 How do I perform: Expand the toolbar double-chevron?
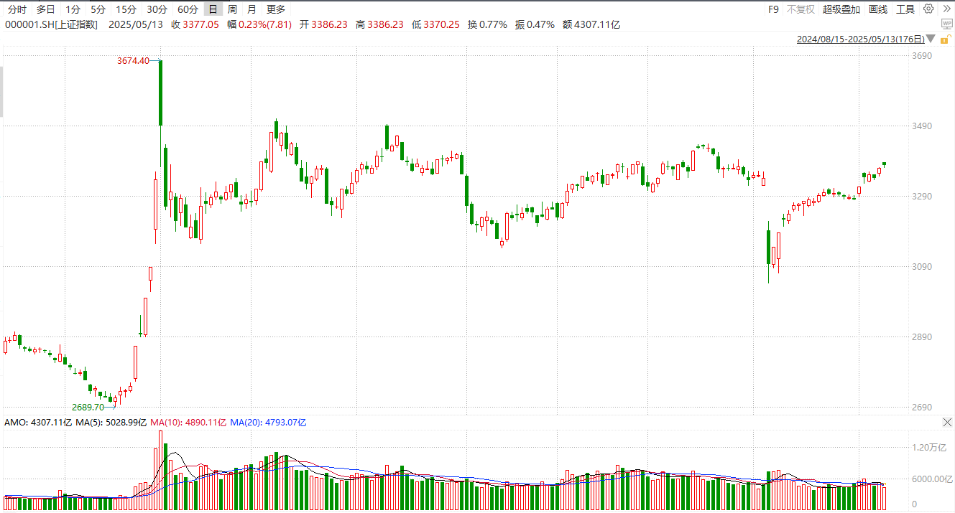(946, 9)
